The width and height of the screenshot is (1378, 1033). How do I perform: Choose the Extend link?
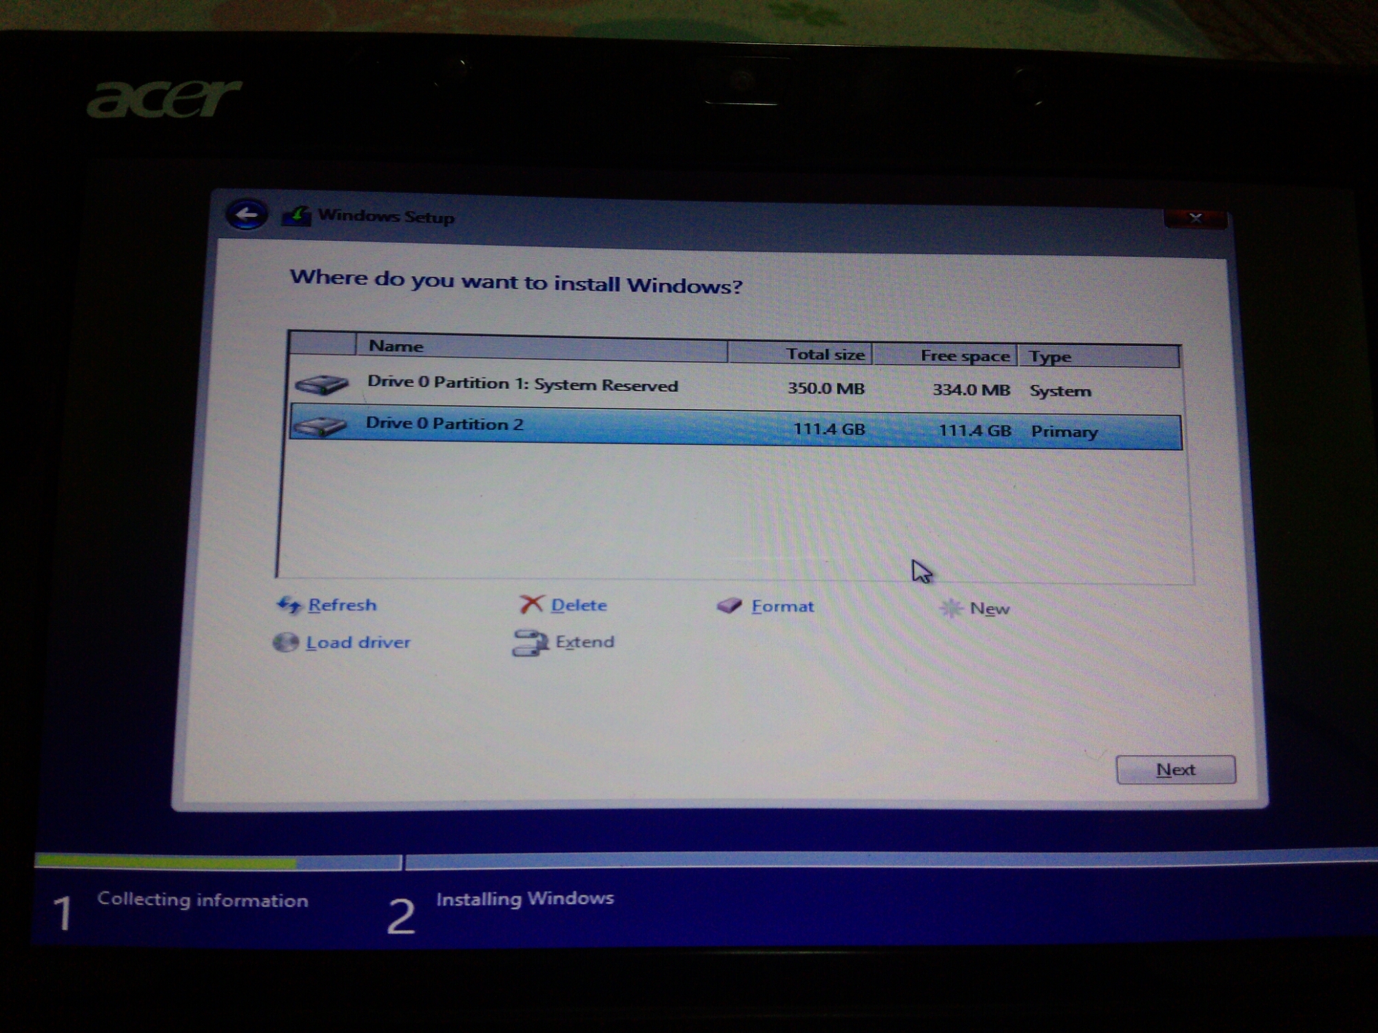coord(585,642)
